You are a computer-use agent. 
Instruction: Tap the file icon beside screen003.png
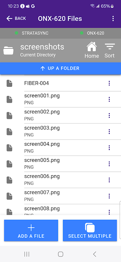10,132
